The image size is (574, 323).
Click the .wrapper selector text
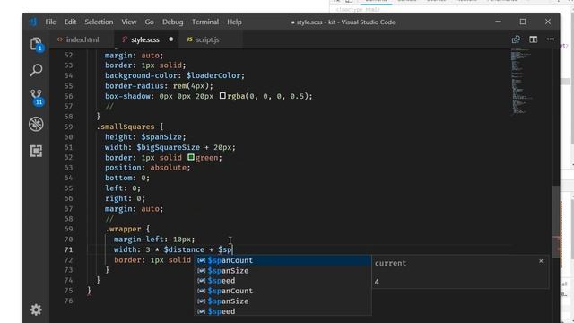click(123, 230)
